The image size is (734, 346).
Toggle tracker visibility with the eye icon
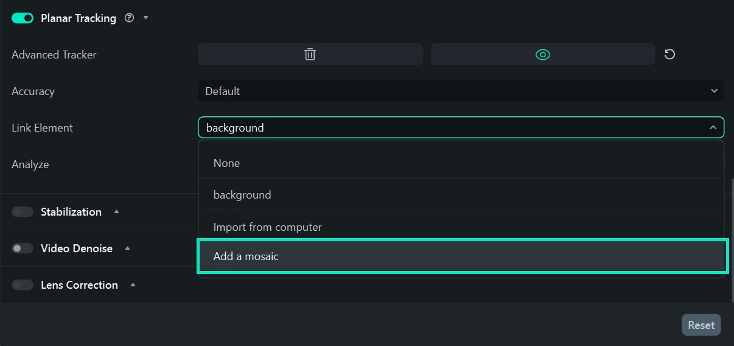pyautogui.click(x=542, y=54)
